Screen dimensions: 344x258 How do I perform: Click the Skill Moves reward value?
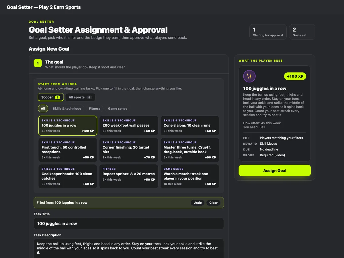[x=268, y=144]
